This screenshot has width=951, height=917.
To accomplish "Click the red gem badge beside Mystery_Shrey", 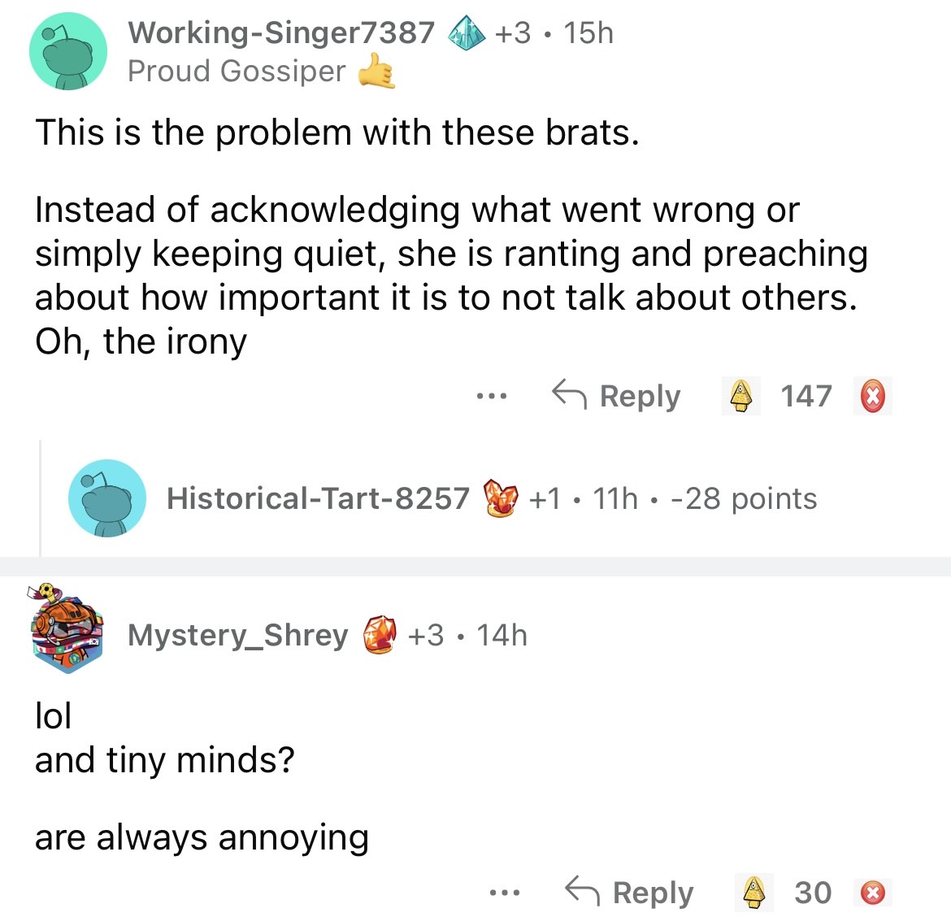I will coord(380,635).
